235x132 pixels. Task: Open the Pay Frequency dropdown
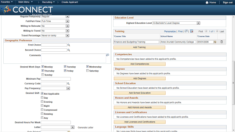click(x=68, y=88)
